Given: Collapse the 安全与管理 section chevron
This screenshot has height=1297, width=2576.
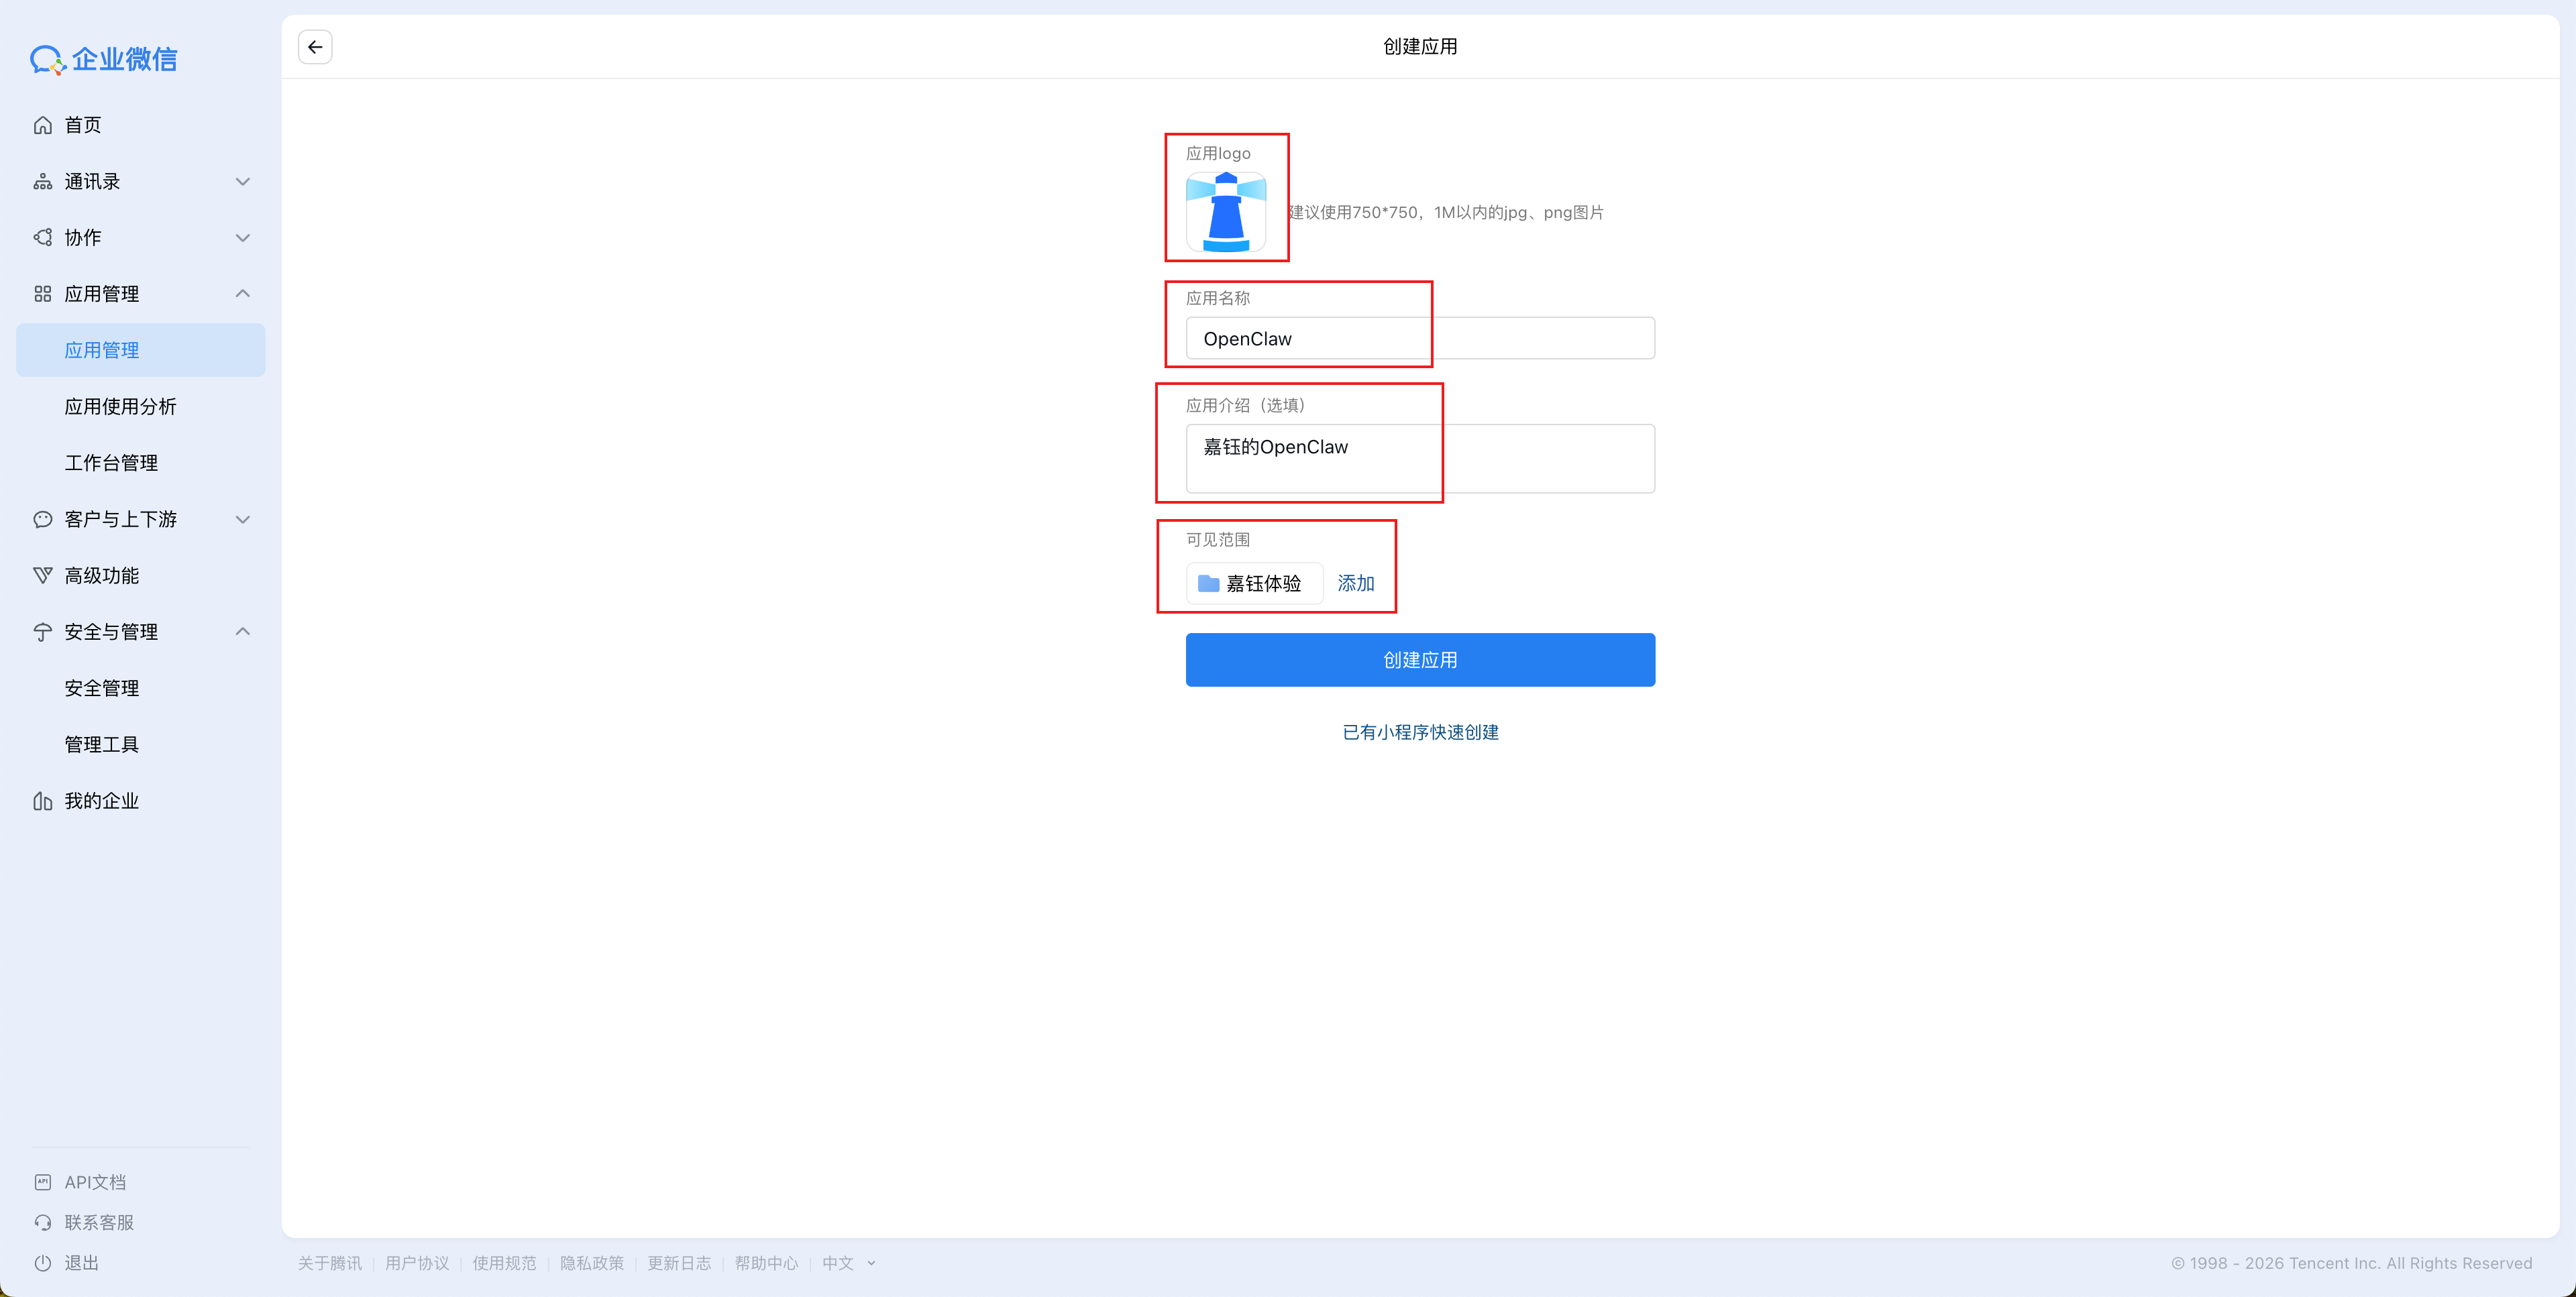Looking at the screenshot, I should point(242,632).
